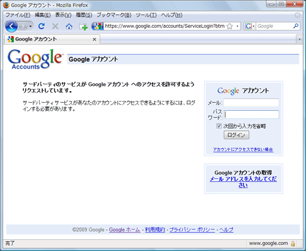Click the Forward navigation arrow
Viewport: 306px width, 251px height.
pos(23,26)
